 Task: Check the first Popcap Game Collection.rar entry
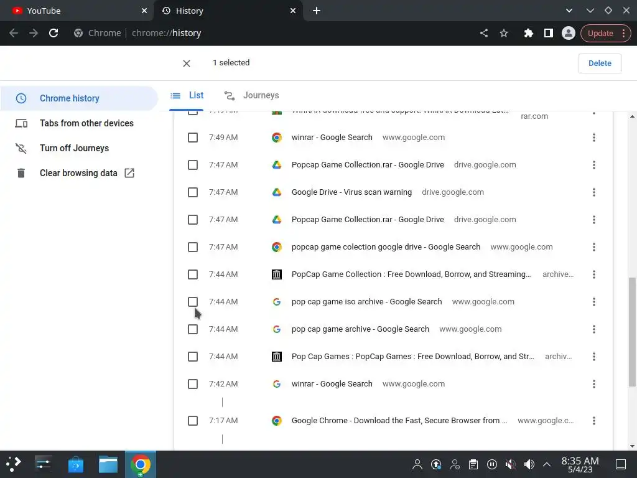pos(193,165)
